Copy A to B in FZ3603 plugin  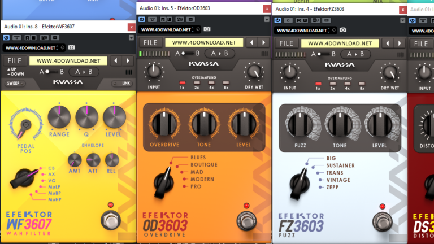355,54
